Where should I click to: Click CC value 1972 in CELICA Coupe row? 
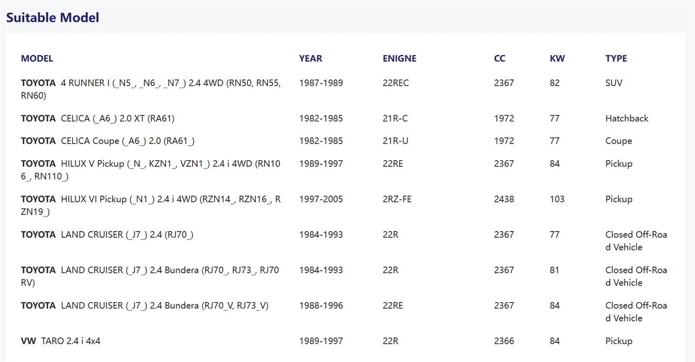coord(504,141)
